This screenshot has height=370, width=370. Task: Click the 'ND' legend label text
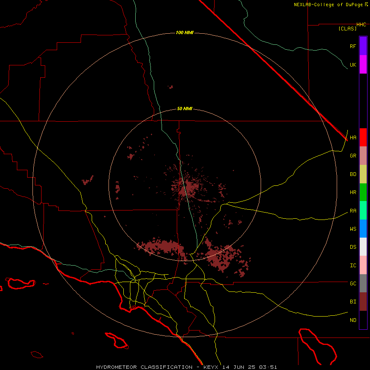click(353, 320)
